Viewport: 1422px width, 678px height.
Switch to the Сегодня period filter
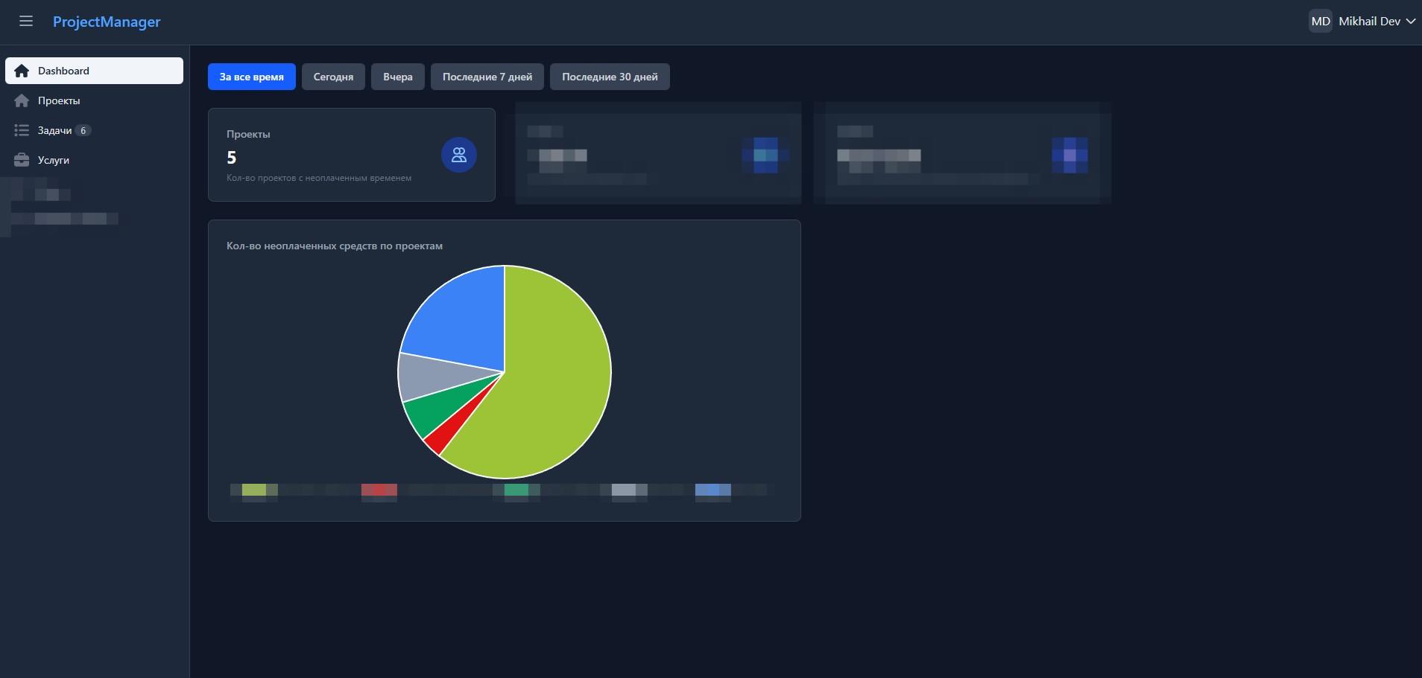coord(333,77)
